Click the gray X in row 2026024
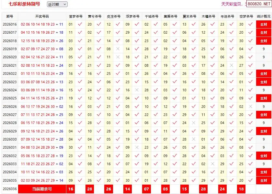272x194 pixels. (137, 90)
